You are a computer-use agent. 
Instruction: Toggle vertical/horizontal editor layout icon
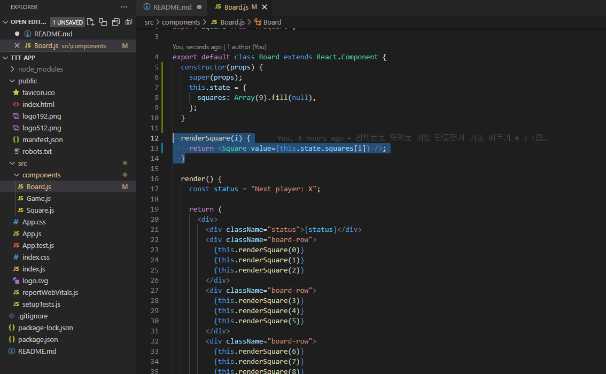pos(103,22)
